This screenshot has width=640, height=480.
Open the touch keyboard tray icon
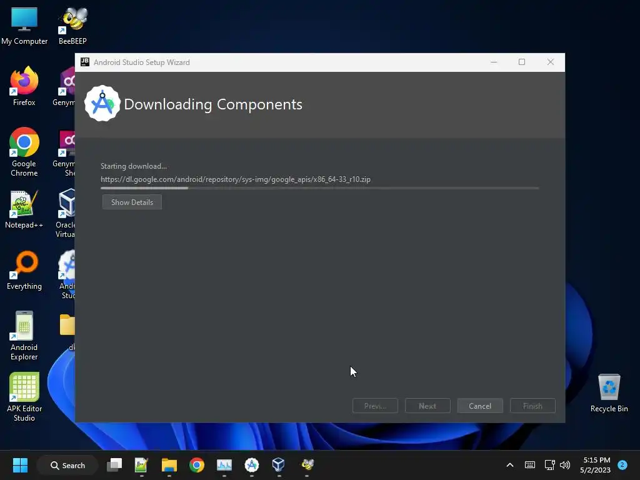[x=530, y=465]
